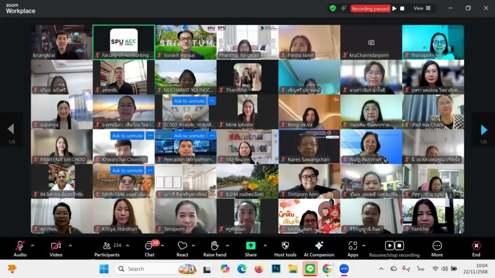This screenshot has width=495, height=278.
Task: Open Host tools
Action: coord(285,246)
